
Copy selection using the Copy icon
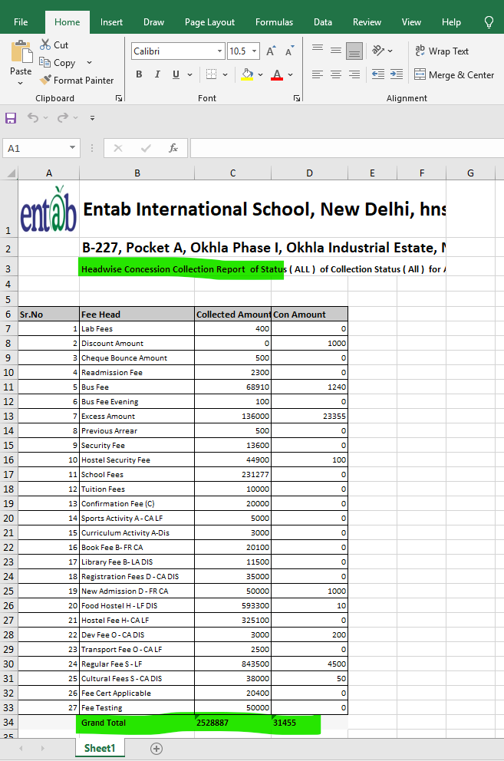click(44, 63)
